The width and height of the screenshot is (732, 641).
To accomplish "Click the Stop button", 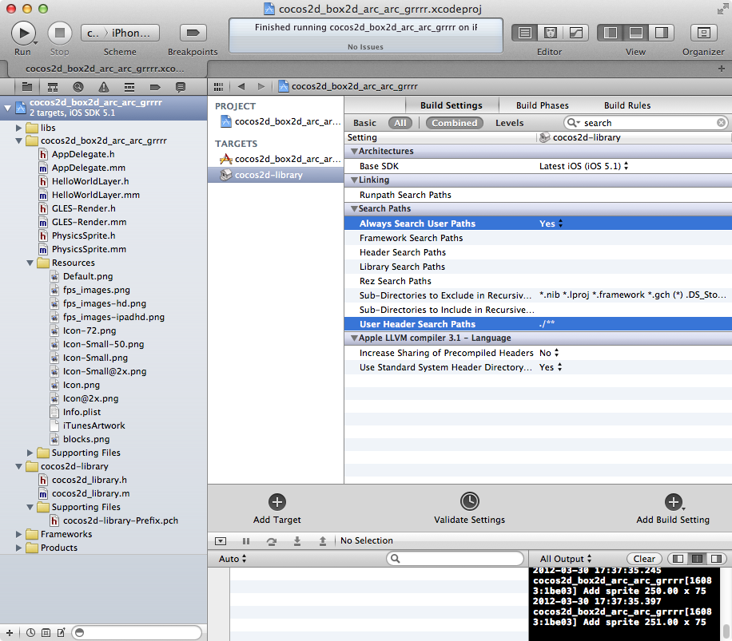I will (60, 33).
